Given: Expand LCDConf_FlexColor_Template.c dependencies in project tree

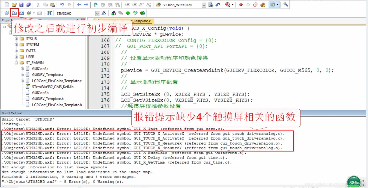Looking at the screenshot, I should tap(22, 81).
